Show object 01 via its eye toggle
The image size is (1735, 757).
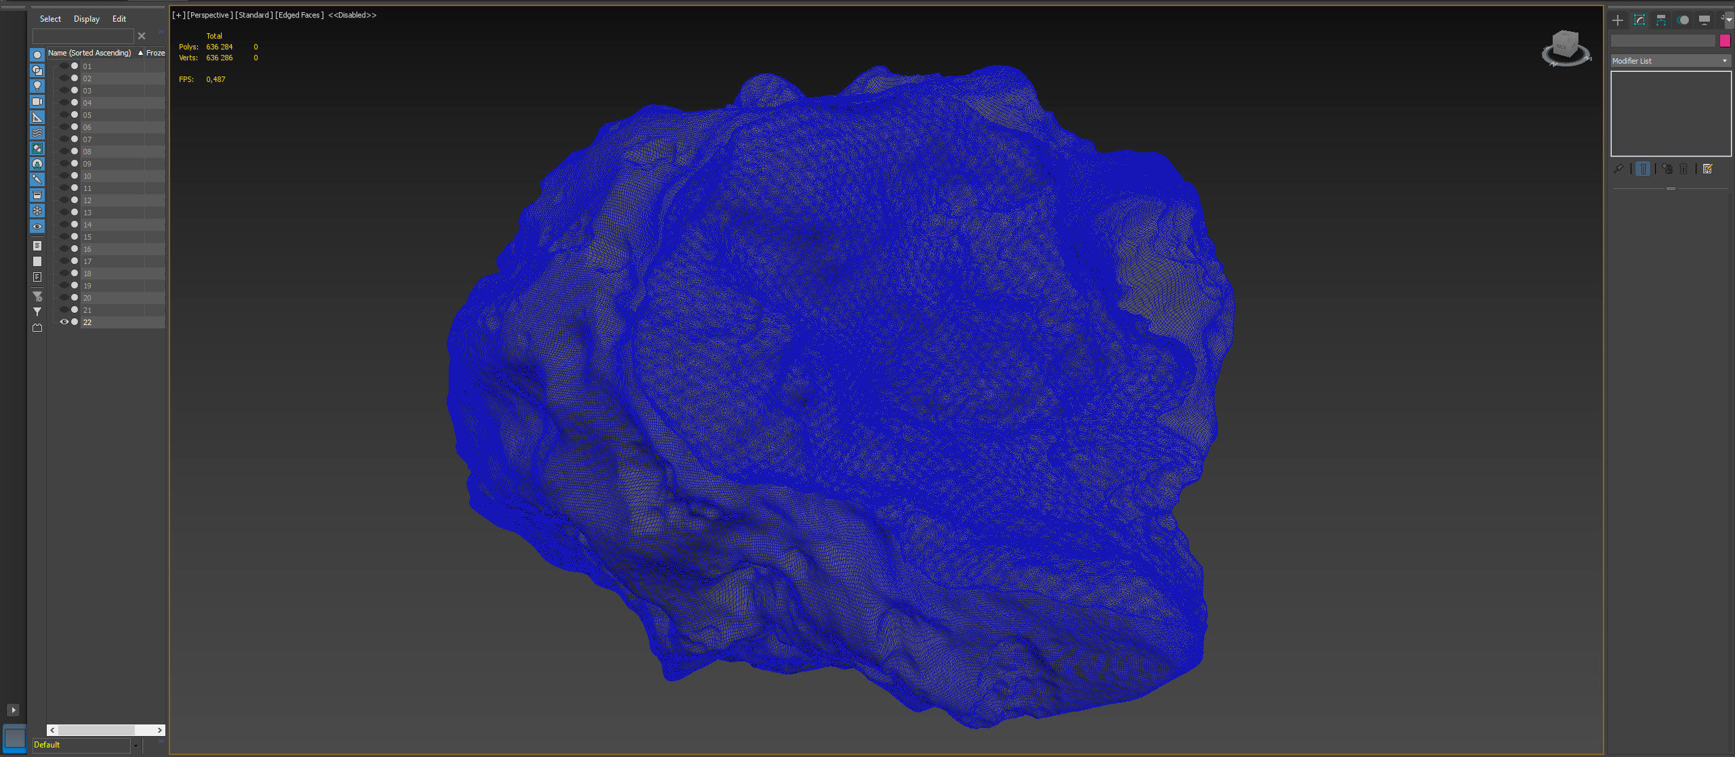coord(64,66)
